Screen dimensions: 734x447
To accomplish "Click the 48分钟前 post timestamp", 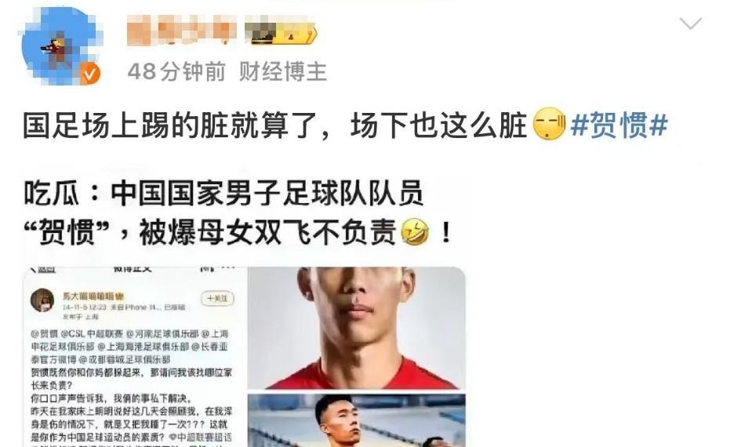I will point(176,71).
